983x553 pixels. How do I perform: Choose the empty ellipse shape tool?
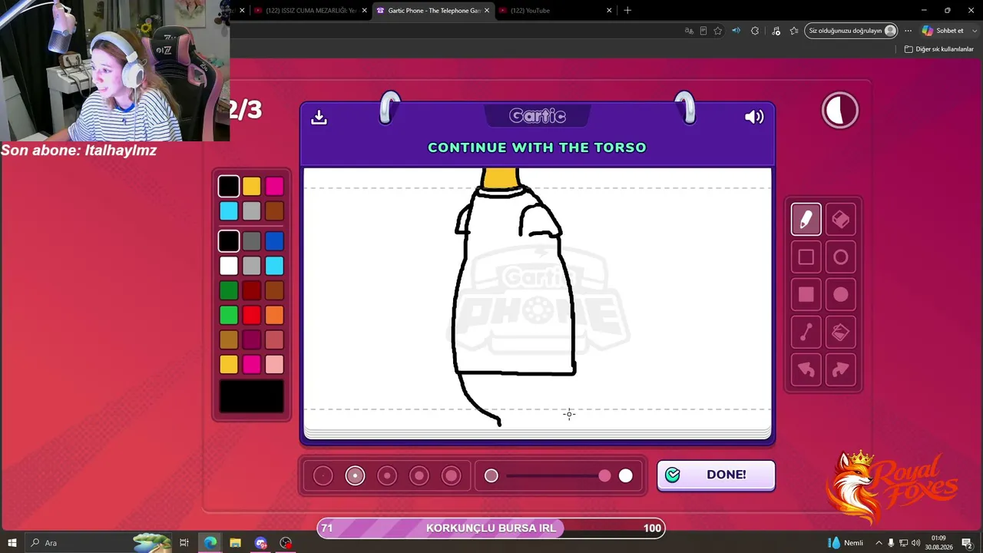[x=840, y=257]
